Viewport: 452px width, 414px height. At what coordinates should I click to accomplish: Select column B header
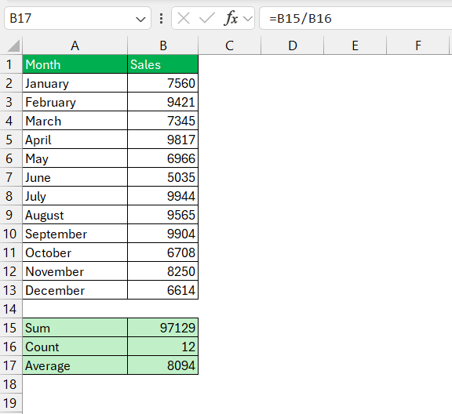pyautogui.click(x=163, y=45)
